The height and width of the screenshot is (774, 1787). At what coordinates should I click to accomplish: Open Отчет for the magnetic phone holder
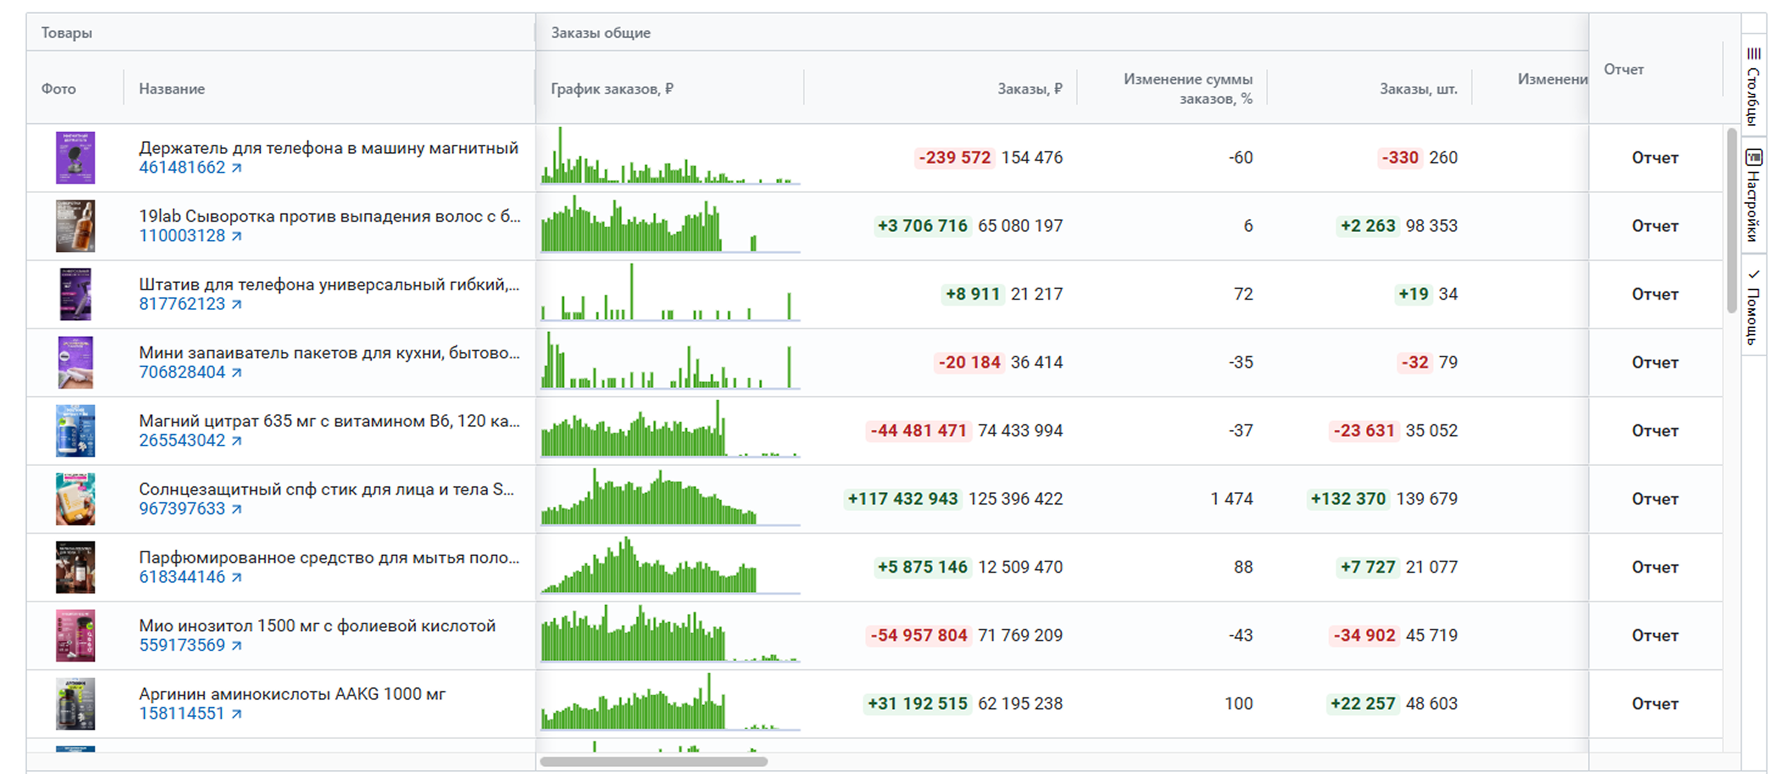(1655, 157)
